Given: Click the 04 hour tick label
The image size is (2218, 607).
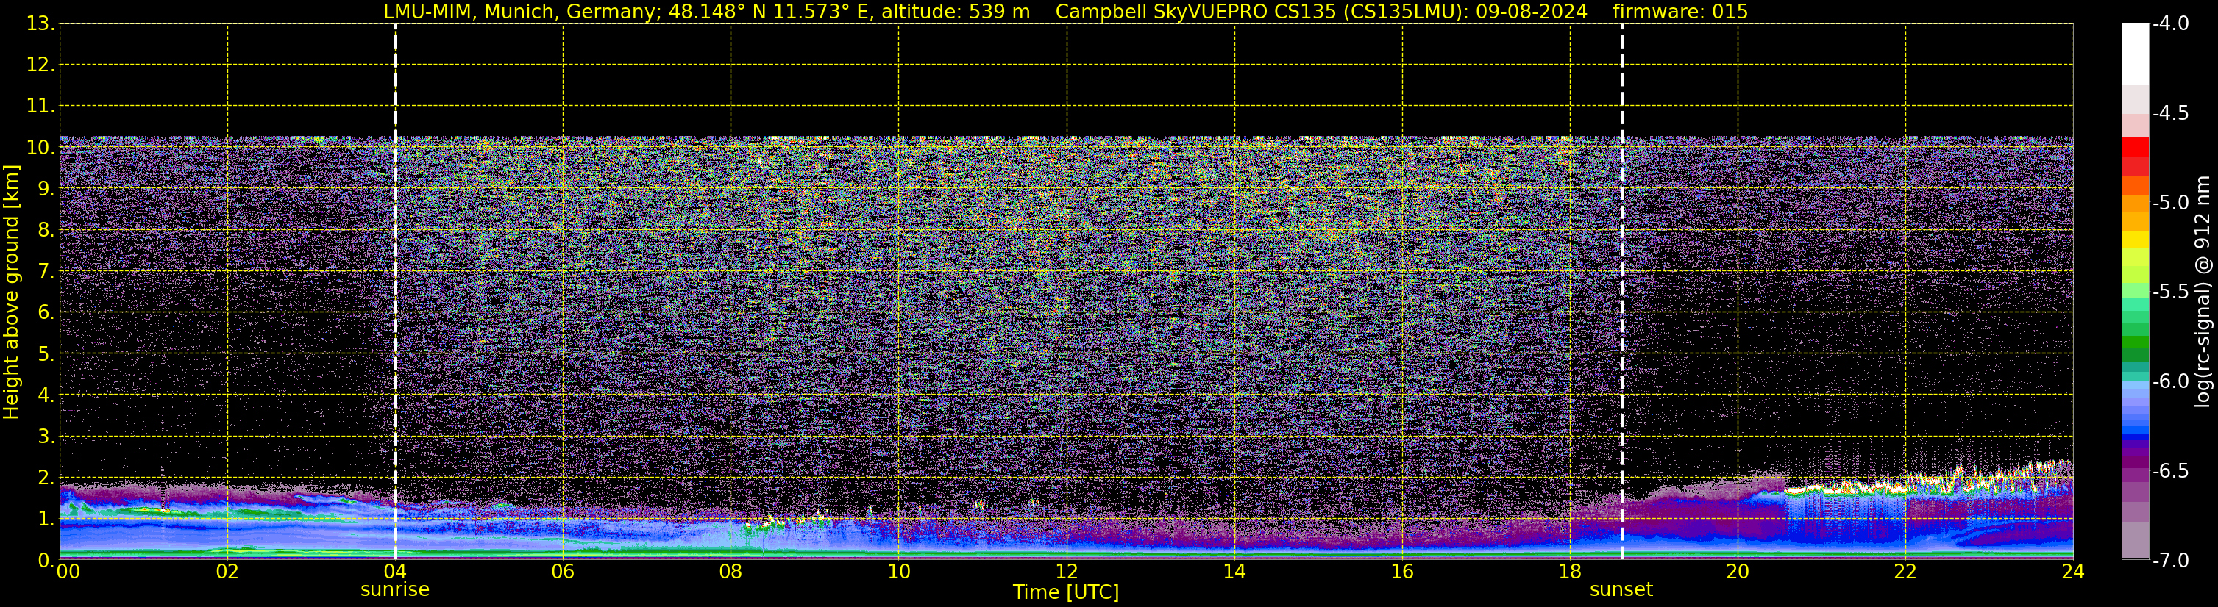Looking at the screenshot, I should point(395,572).
